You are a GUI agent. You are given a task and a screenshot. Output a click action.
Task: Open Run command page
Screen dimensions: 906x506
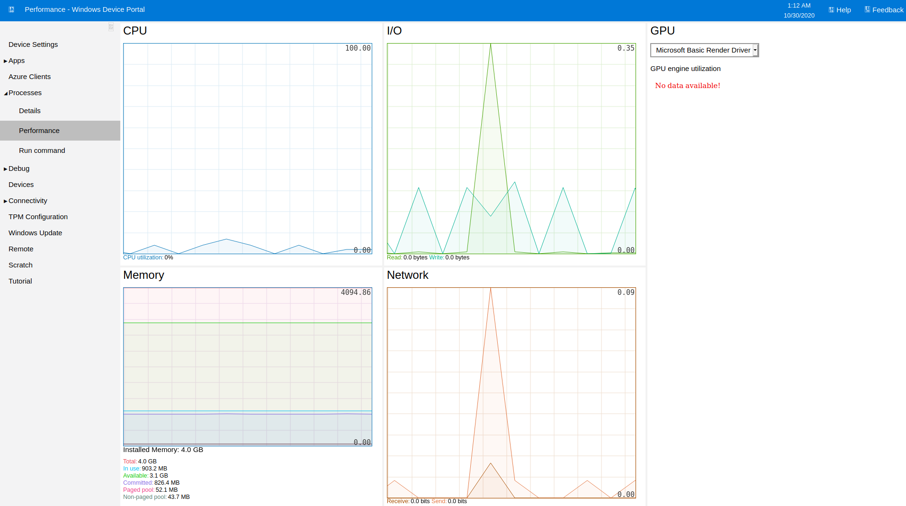pyautogui.click(x=42, y=151)
